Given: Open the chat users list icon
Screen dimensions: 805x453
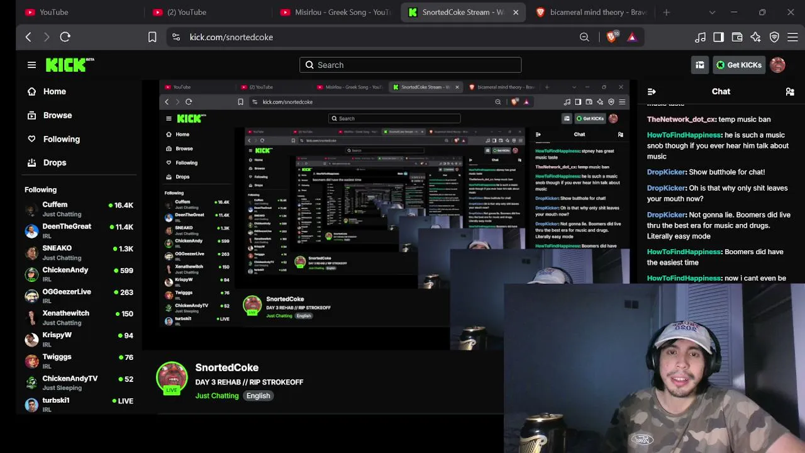Looking at the screenshot, I should [790, 92].
